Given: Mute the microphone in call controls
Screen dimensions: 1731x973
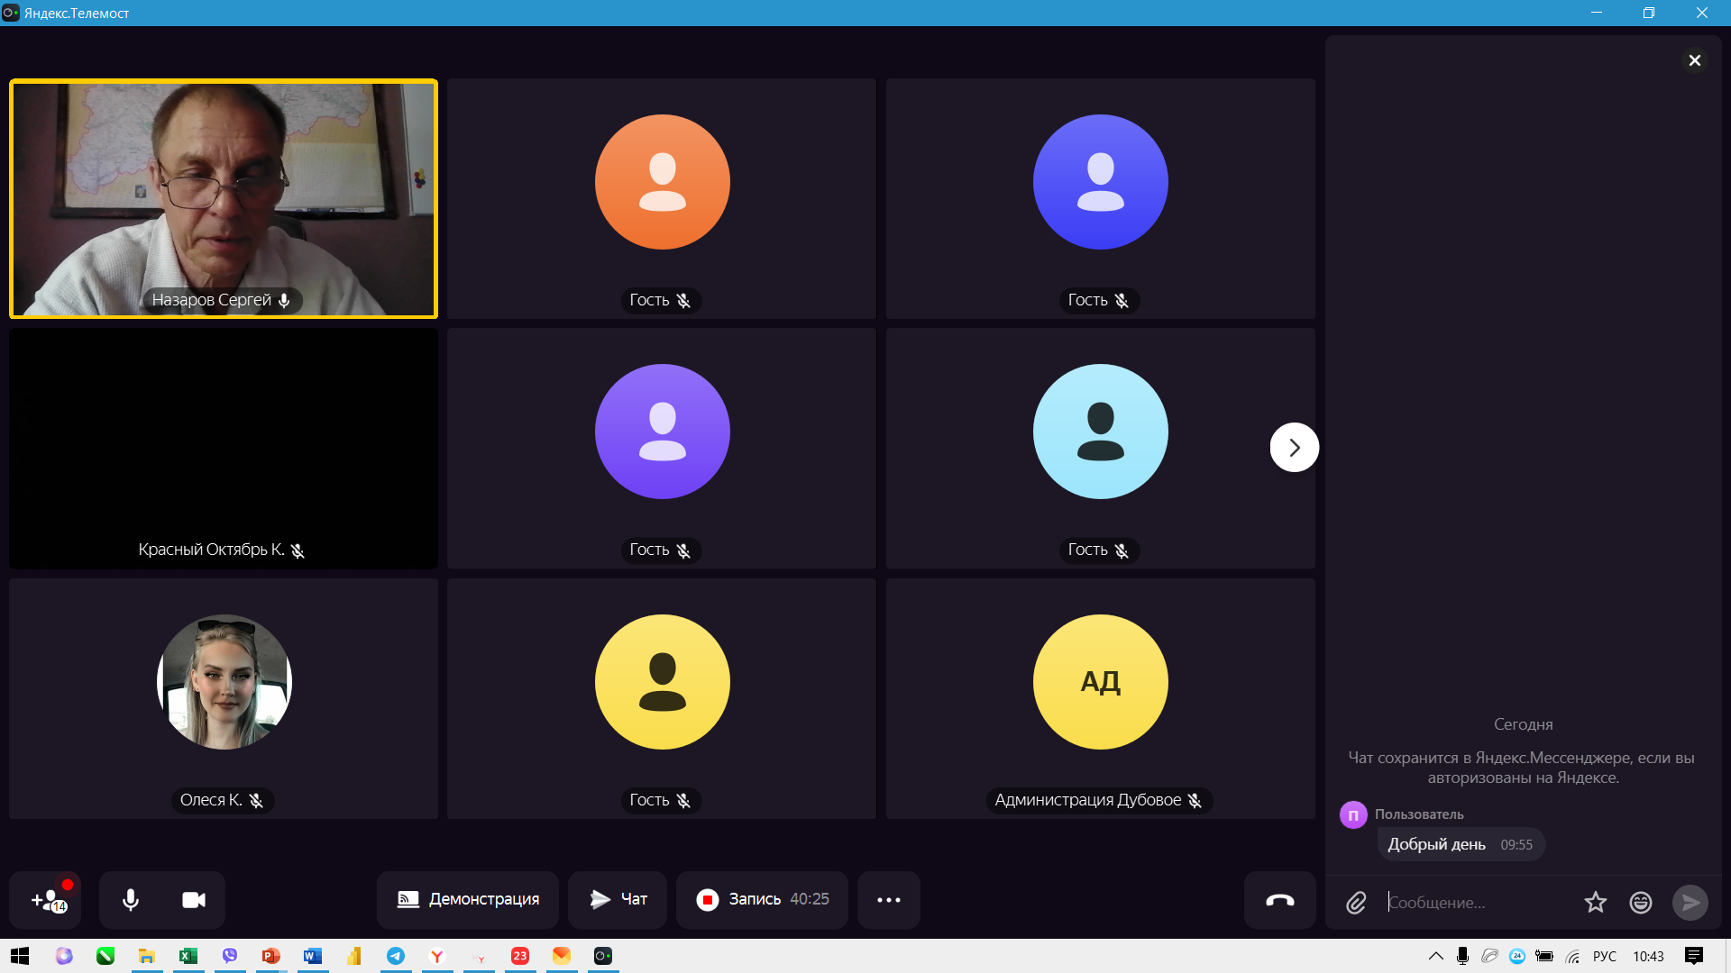Looking at the screenshot, I should tap(131, 900).
